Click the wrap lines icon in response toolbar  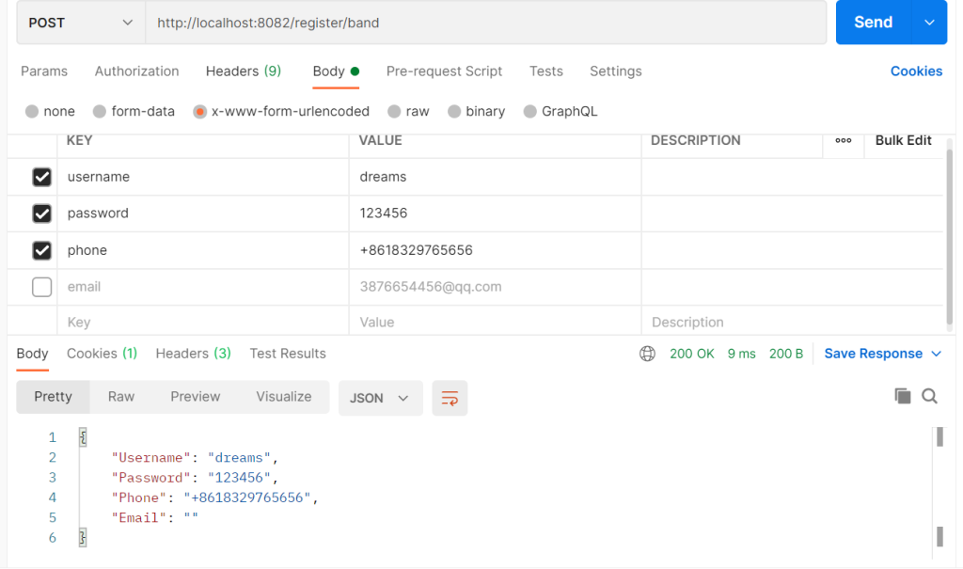point(450,398)
